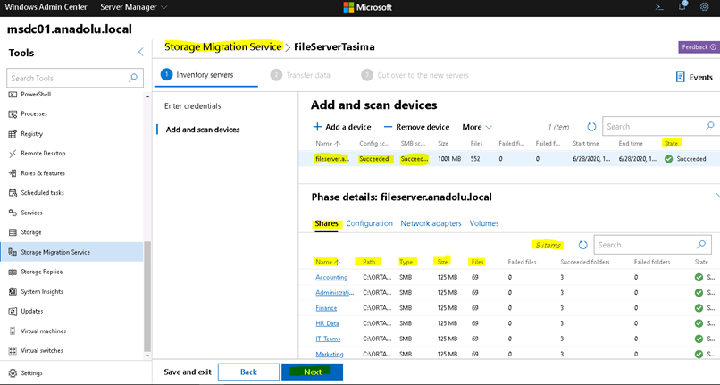Open the HR_Data share link

point(327,323)
